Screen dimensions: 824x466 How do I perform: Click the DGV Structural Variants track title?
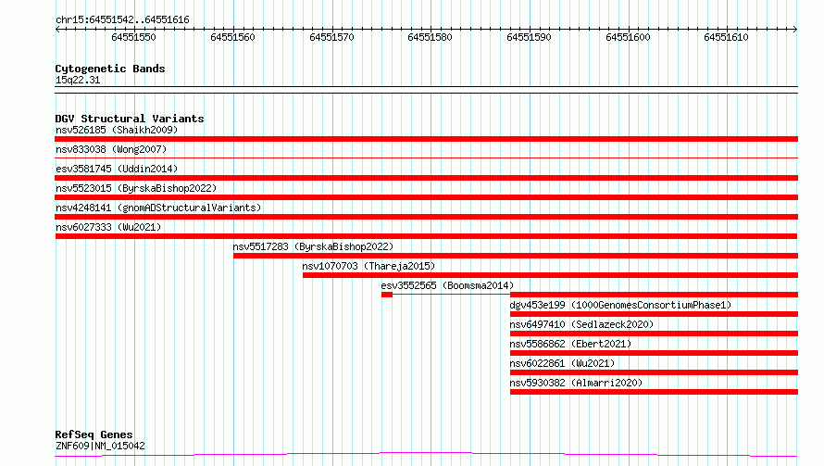coord(130,119)
